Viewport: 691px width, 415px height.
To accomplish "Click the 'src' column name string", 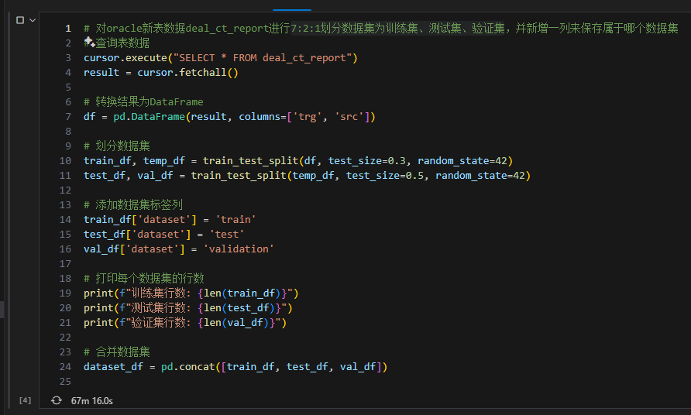I will point(349,117).
